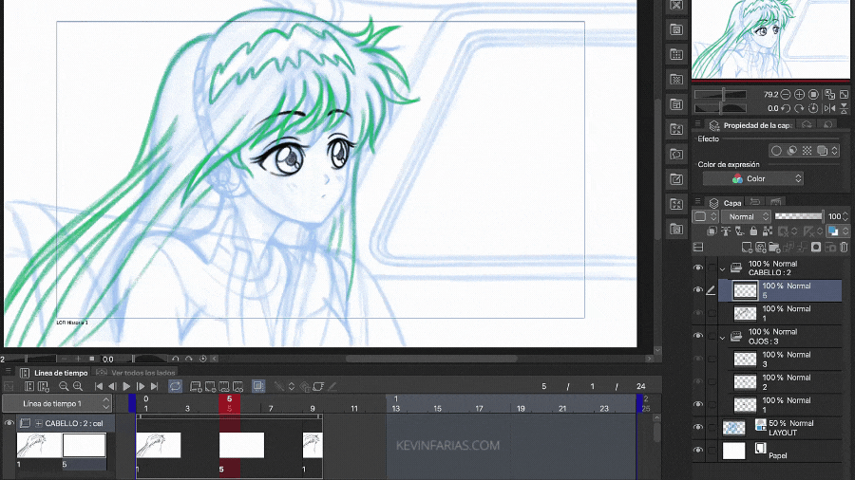Zoom in in the Navigator panel
855x480 pixels.
point(799,95)
